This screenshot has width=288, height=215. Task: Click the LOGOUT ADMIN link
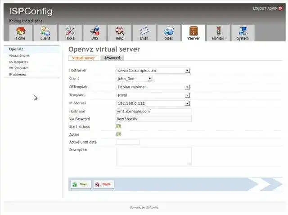pyautogui.click(x=265, y=9)
